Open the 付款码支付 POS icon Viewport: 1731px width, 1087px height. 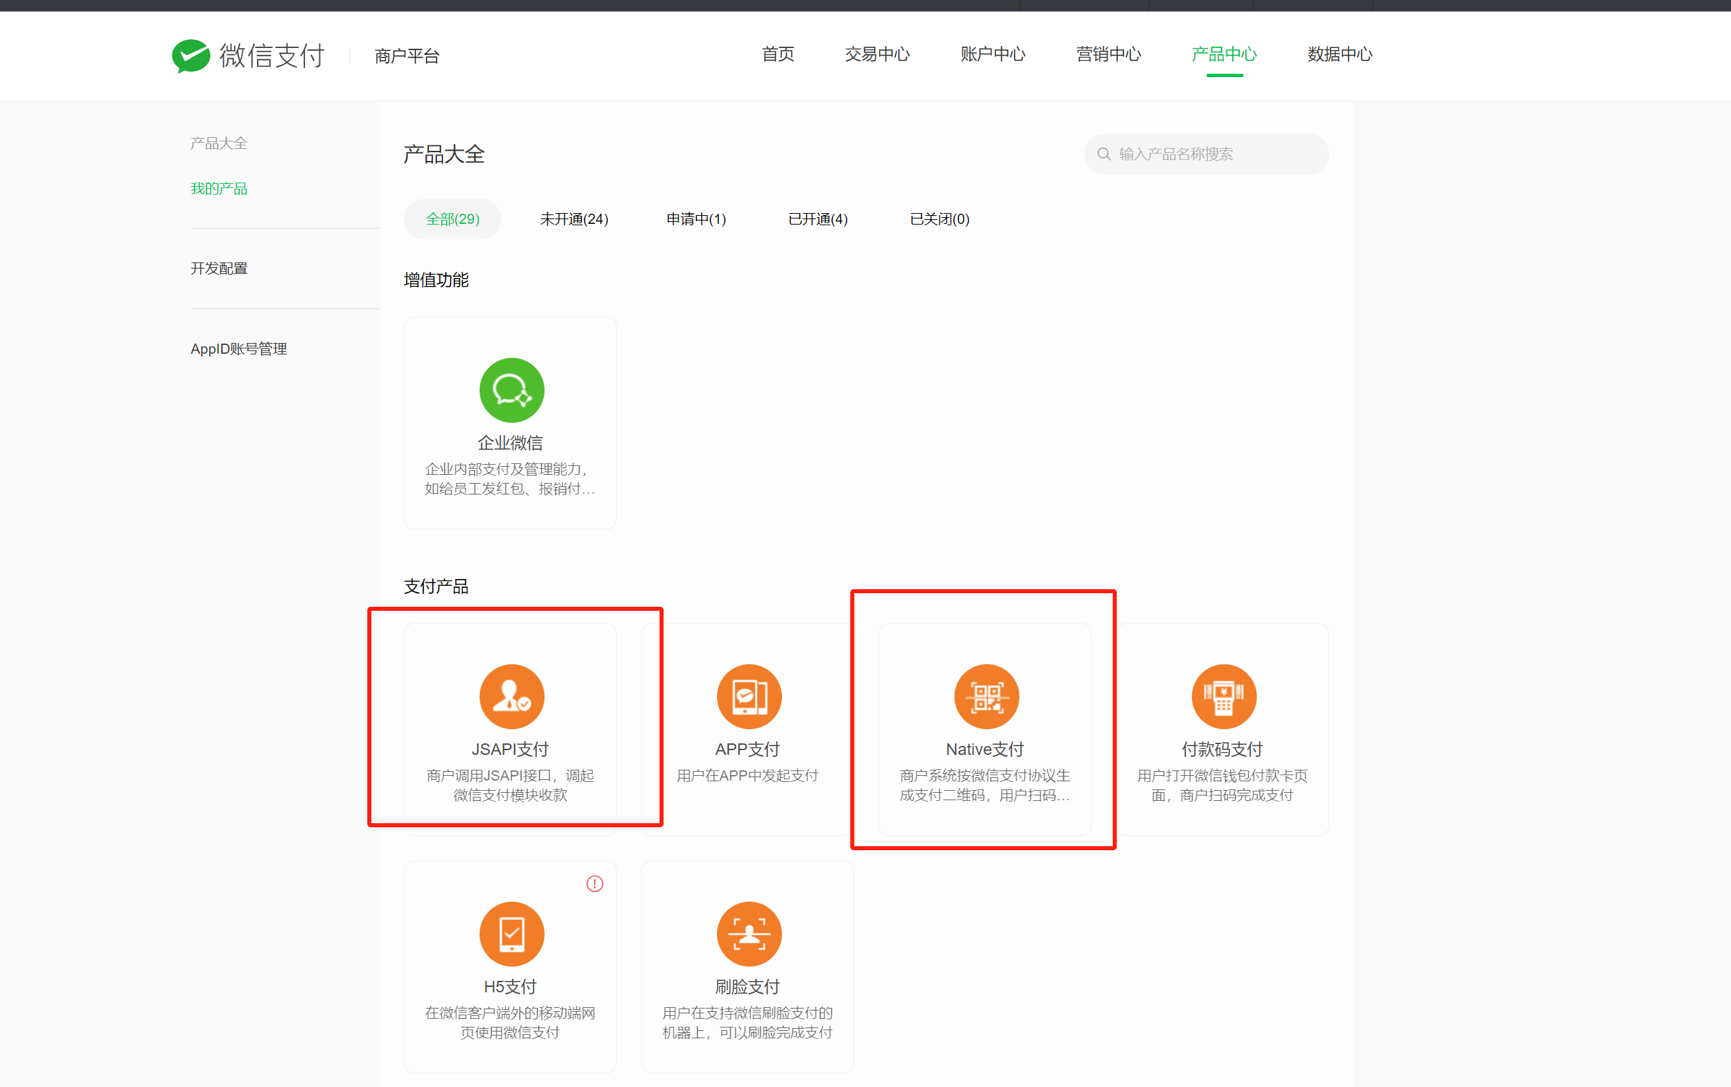1223,696
